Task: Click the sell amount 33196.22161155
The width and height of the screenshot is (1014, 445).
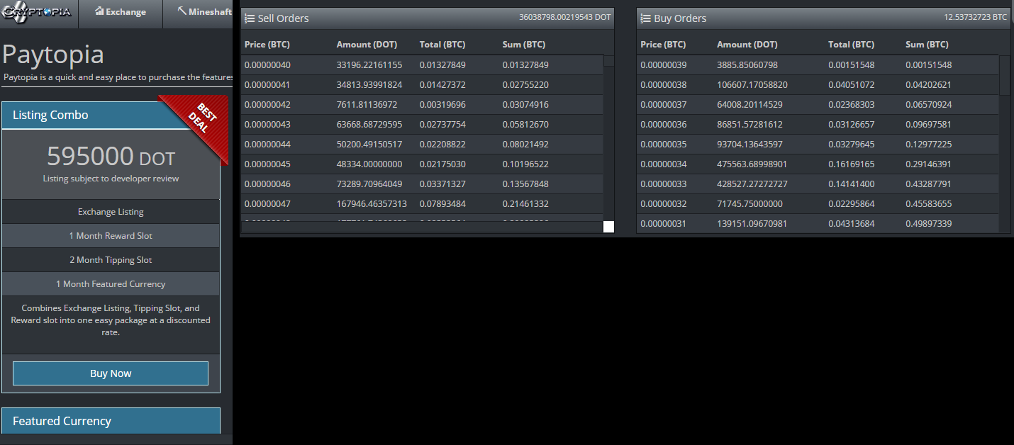Action: [x=369, y=65]
